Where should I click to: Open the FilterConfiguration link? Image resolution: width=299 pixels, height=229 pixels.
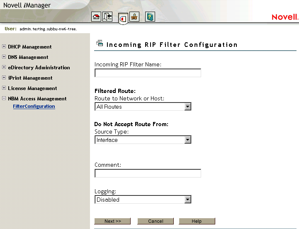[x=34, y=106]
